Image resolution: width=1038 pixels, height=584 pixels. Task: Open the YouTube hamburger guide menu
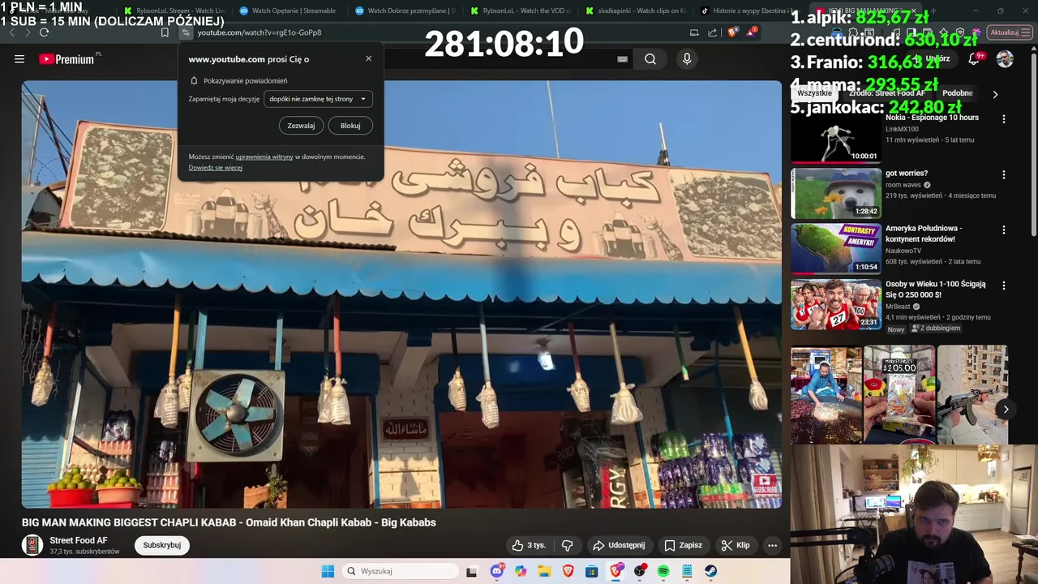(x=19, y=59)
